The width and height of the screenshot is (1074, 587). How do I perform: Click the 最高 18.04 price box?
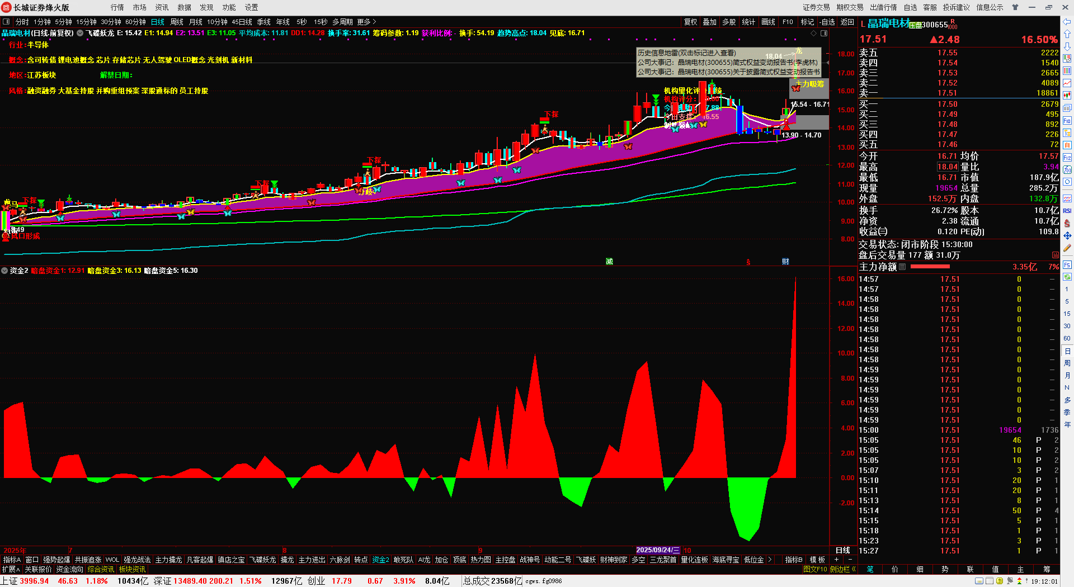point(948,167)
